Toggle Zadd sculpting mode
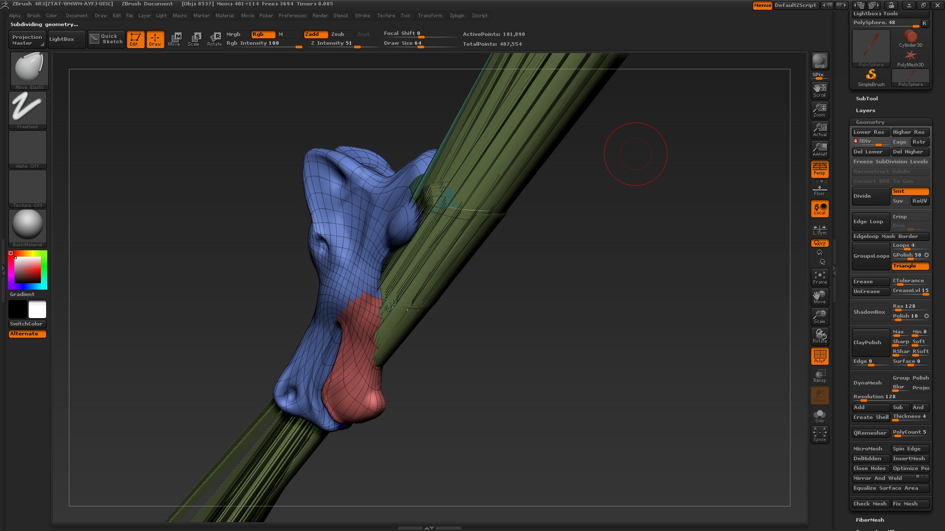Image resolution: width=945 pixels, height=531 pixels. tap(315, 34)
